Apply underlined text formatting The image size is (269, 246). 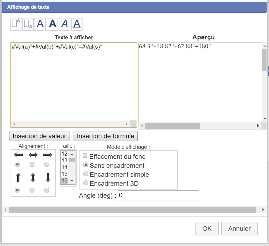(77, 24)
